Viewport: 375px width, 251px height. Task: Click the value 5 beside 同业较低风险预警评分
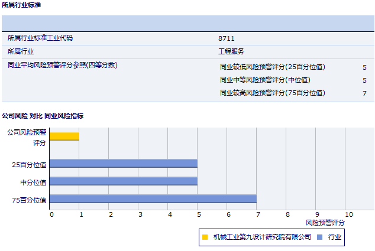pyautogui.click(x=364, y=67)
